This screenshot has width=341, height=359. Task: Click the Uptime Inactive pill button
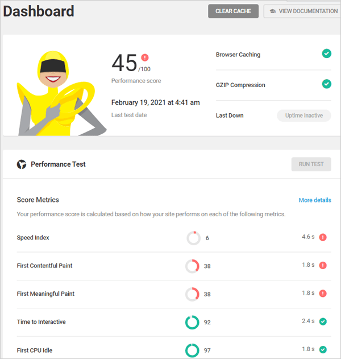pyautogui.click(x=304, y=115)
